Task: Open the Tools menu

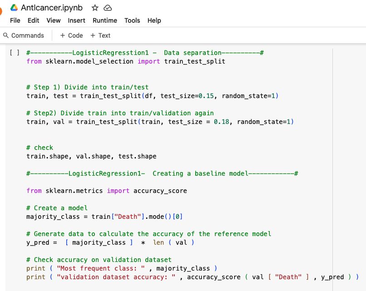Action: pos(132,20)
